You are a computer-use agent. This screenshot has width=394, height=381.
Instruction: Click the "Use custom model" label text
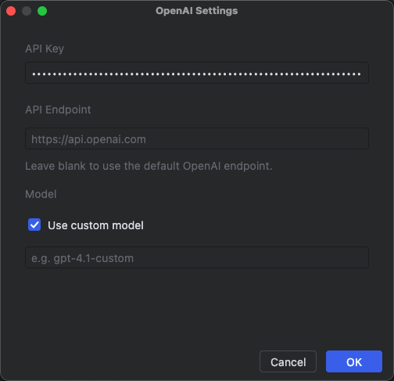(95, 225)
